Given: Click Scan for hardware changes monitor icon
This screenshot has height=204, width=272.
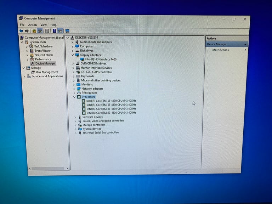Looking at the screenshot, I should (x=68, y=31).
